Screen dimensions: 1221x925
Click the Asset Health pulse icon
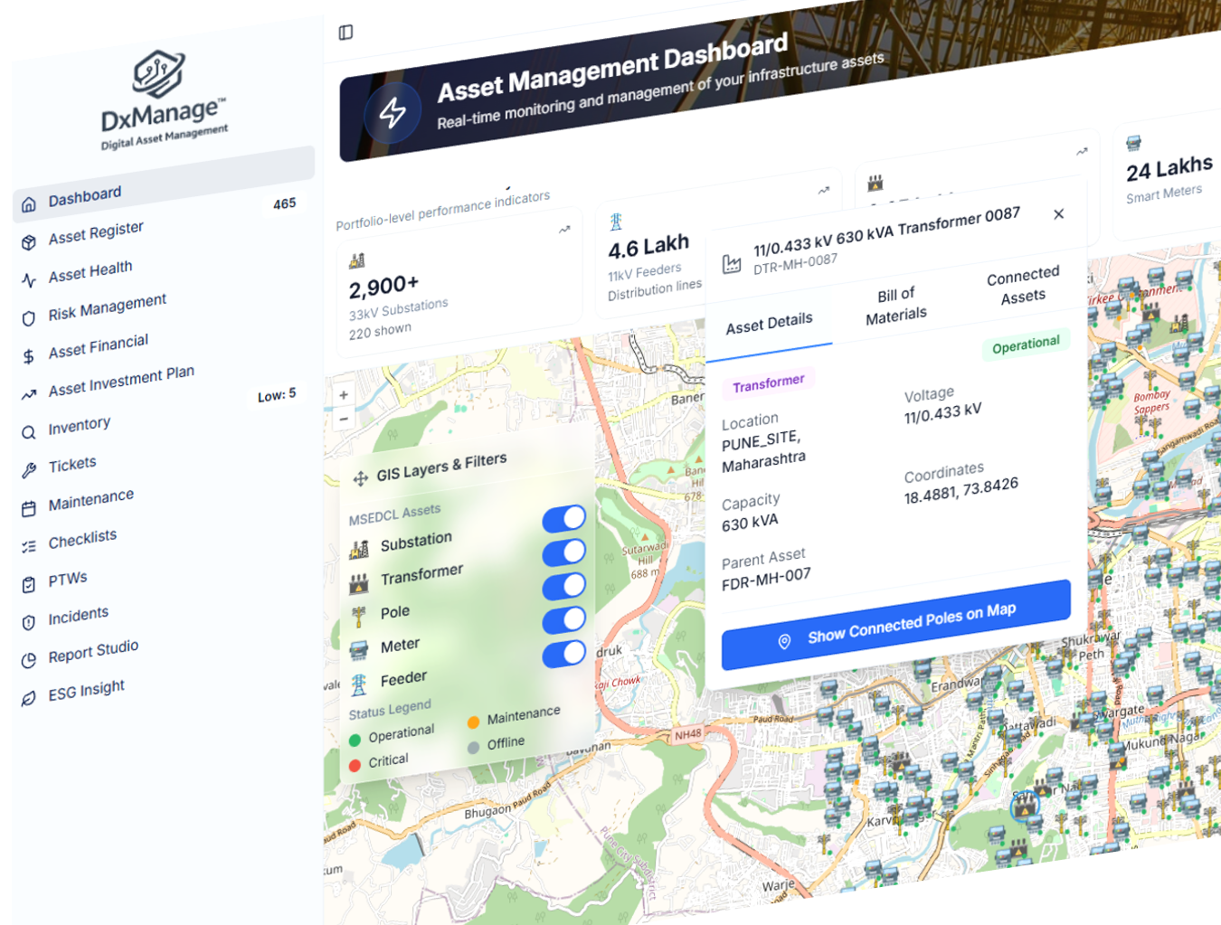coord(29,280)
